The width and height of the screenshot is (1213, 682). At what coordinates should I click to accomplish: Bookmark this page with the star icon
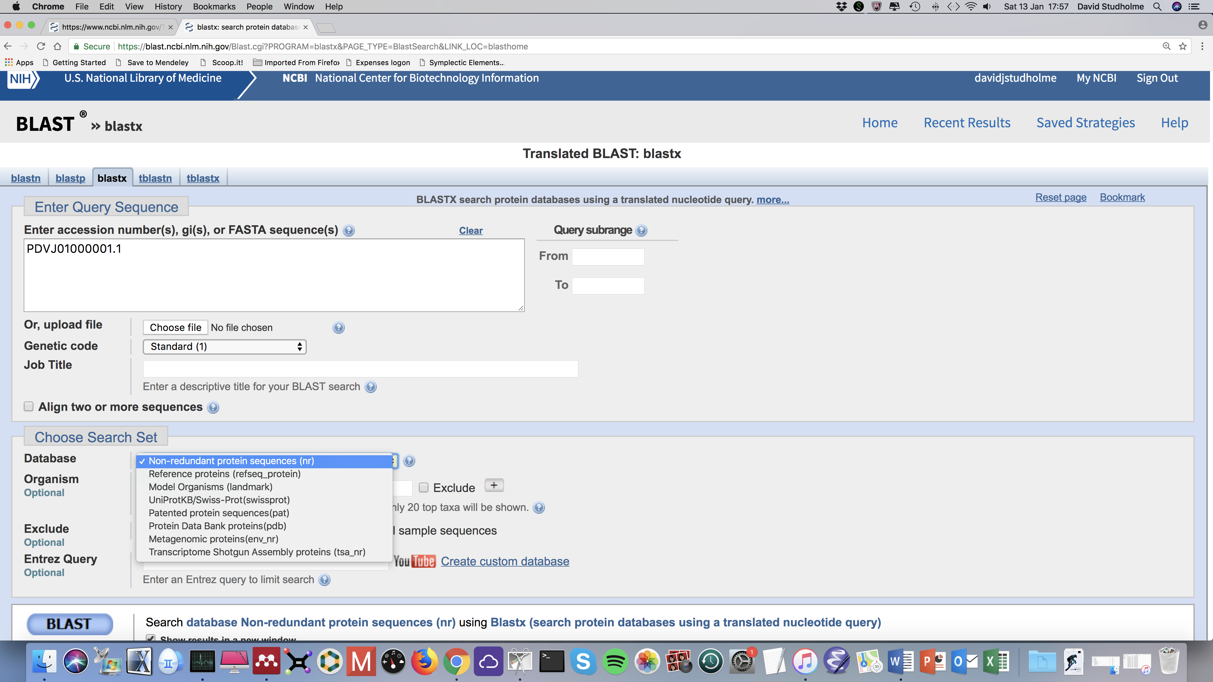click(x=1182, y=46)
